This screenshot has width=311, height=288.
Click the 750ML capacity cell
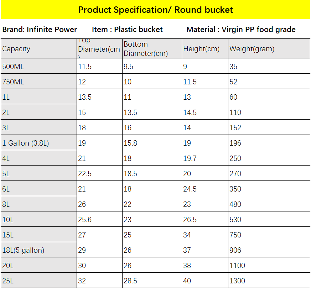[39, 81]
